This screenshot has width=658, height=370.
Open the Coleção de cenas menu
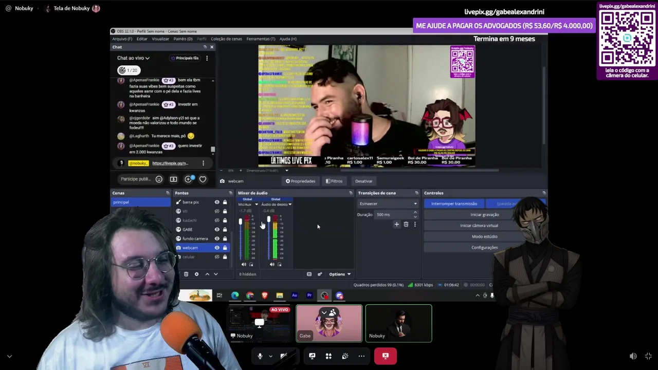[x=226, y=39]
